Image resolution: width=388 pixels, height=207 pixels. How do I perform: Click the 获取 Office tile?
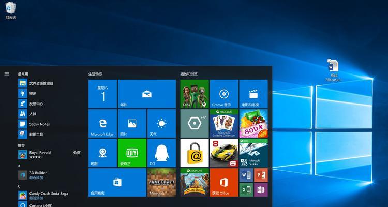coord(224,183)
